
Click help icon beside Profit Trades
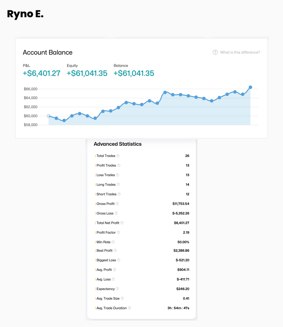pyautogui.click(x=119, y=165)
